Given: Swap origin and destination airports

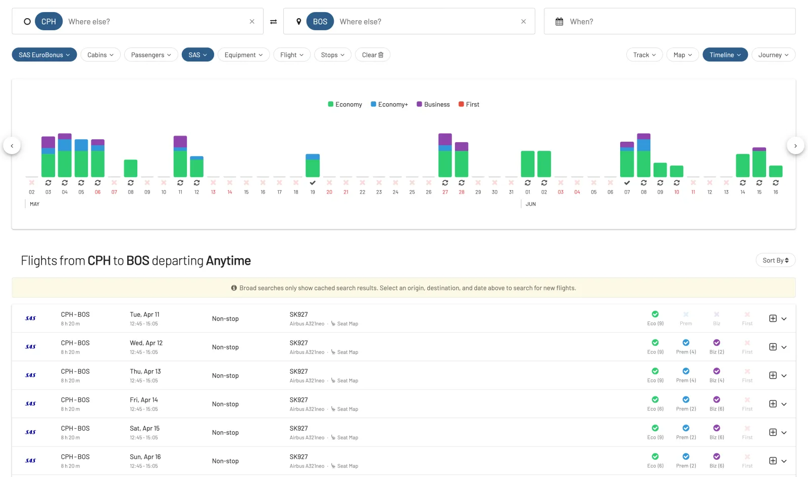Looking at the screenshot, I should [x=273, y=22].
